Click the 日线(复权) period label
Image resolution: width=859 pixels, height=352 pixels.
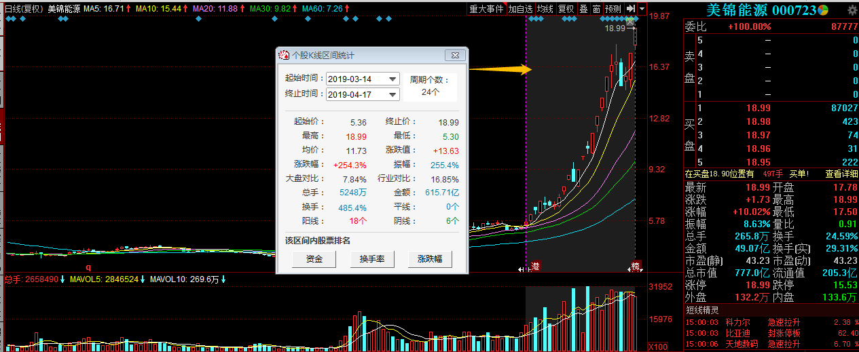coord(23,9)
